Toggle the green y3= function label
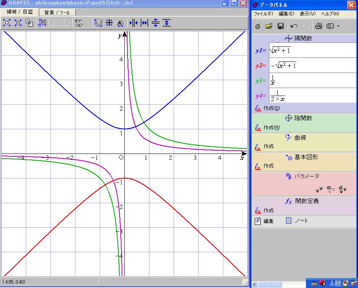The height and width of the screenshot is (288, 358). [x=261, y=81]
